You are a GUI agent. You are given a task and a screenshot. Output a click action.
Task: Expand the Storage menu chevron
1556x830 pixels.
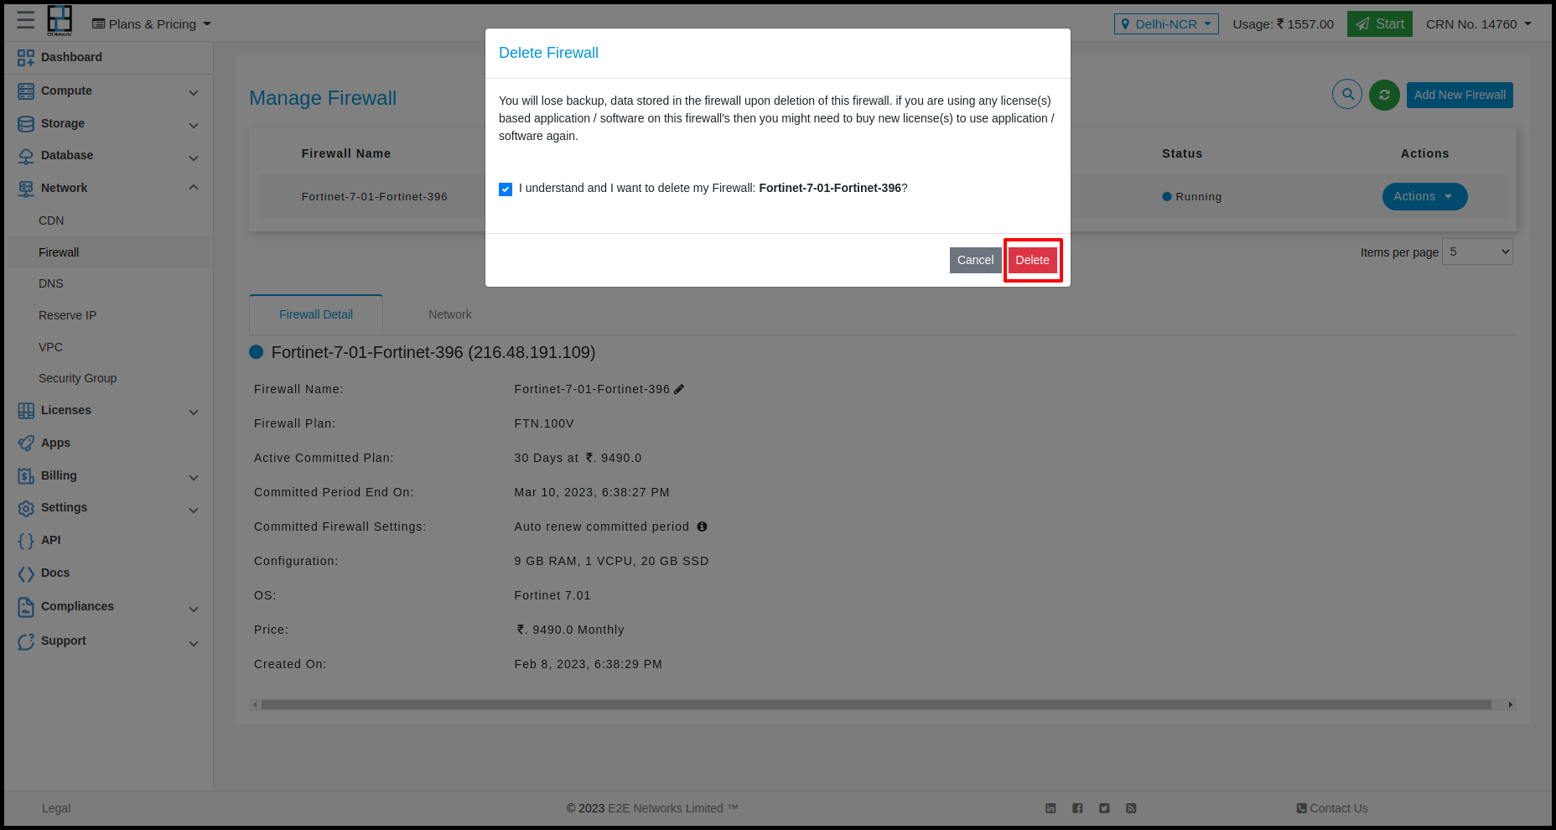point(194,125)
